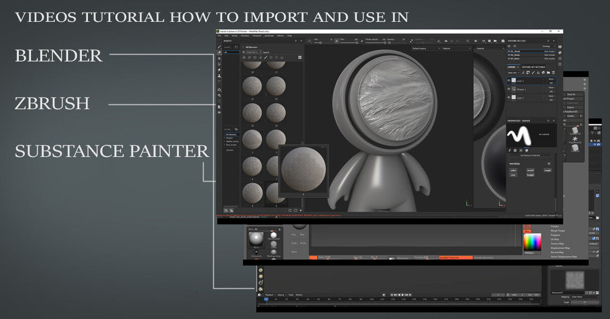The width and height of the screenshot is (610, 319).
Task: Toggle the height channel button in Material
Action: pos(531,175)
